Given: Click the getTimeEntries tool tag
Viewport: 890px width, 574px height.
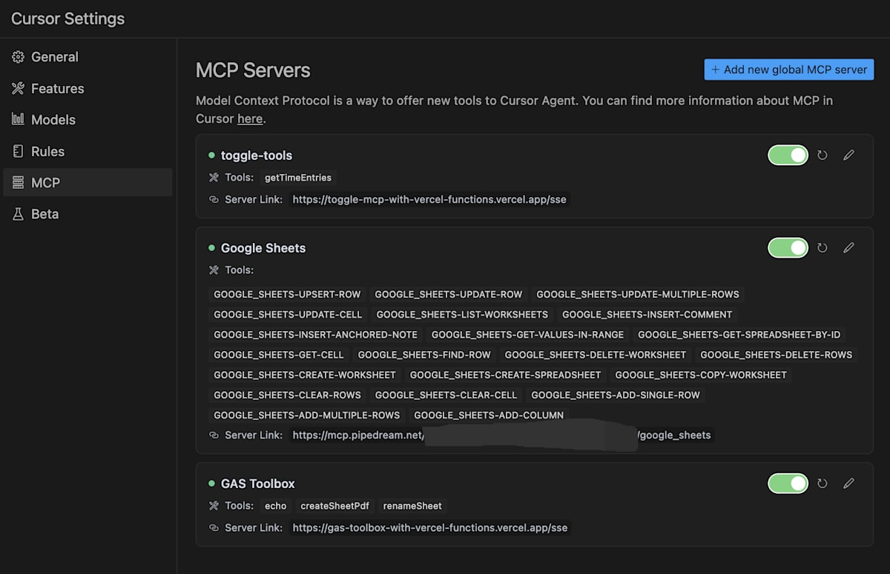Looking at the screenshot, I should tap(298, 178).
